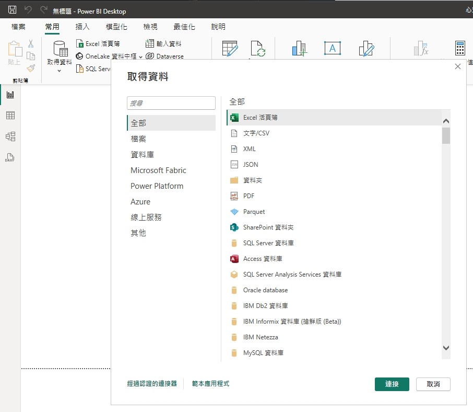Screen dimensions: 473x412
Task: Click the transform data table-pencil icon
Action: coord(230,49)
